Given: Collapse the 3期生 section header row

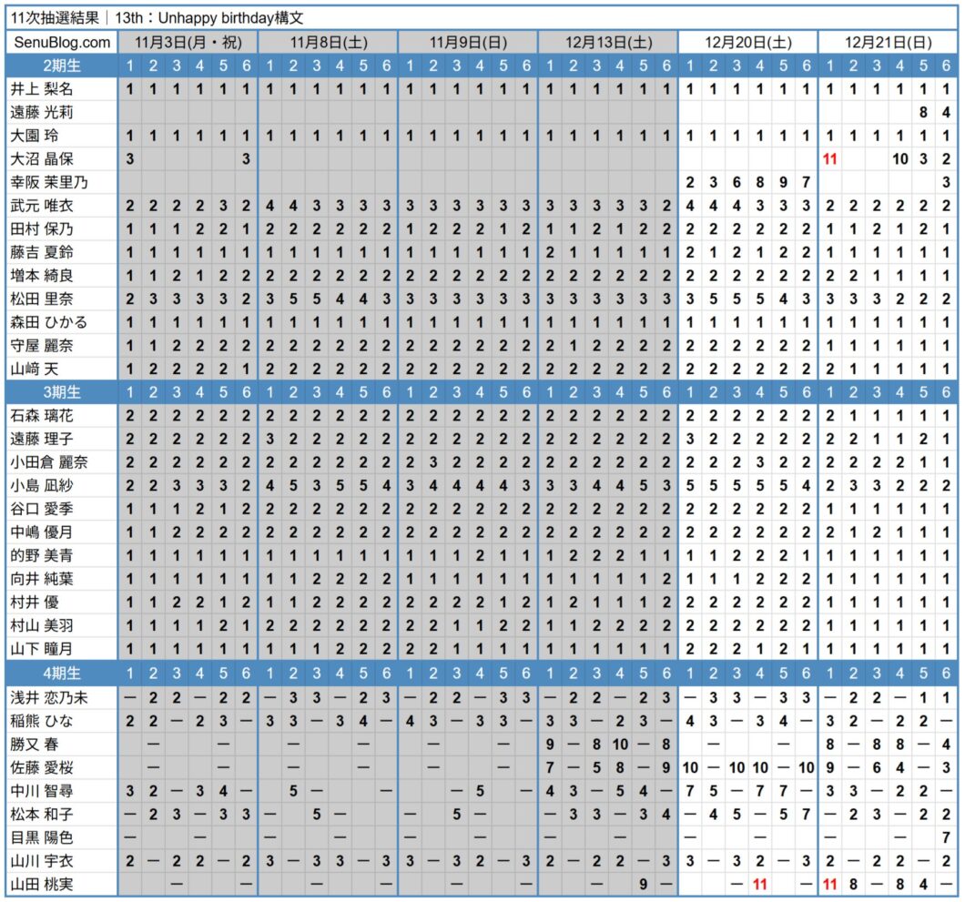Looking at the screenshot, I should 62,392.
